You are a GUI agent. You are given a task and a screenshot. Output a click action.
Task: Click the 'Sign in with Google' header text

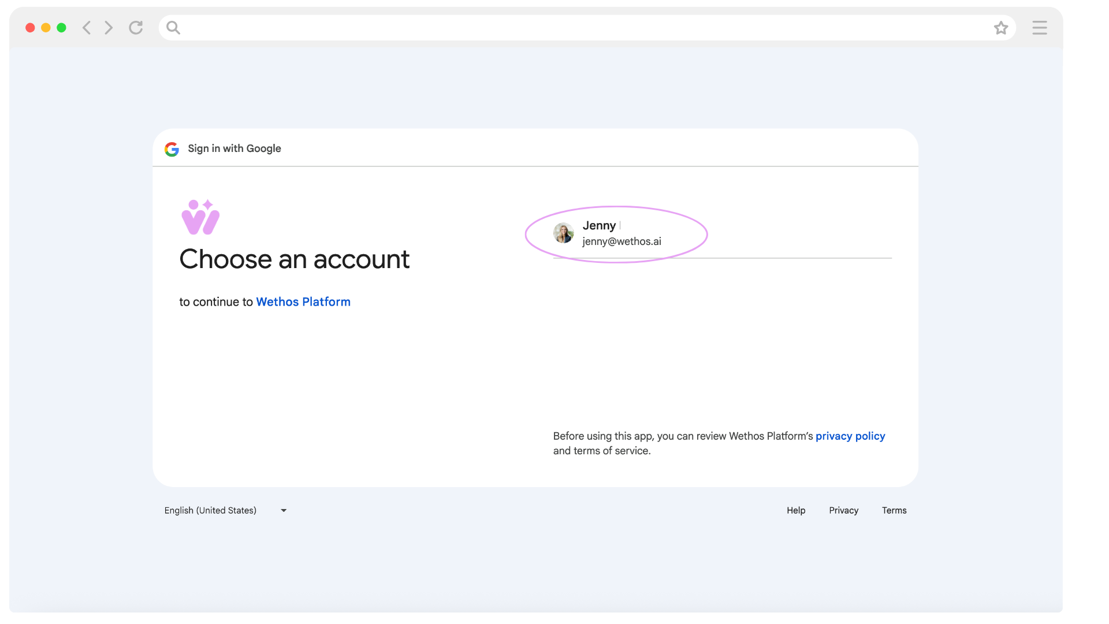click(235, 148)
